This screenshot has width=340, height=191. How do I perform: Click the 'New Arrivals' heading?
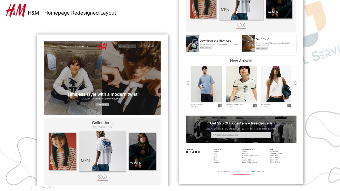tap(241, 61)
